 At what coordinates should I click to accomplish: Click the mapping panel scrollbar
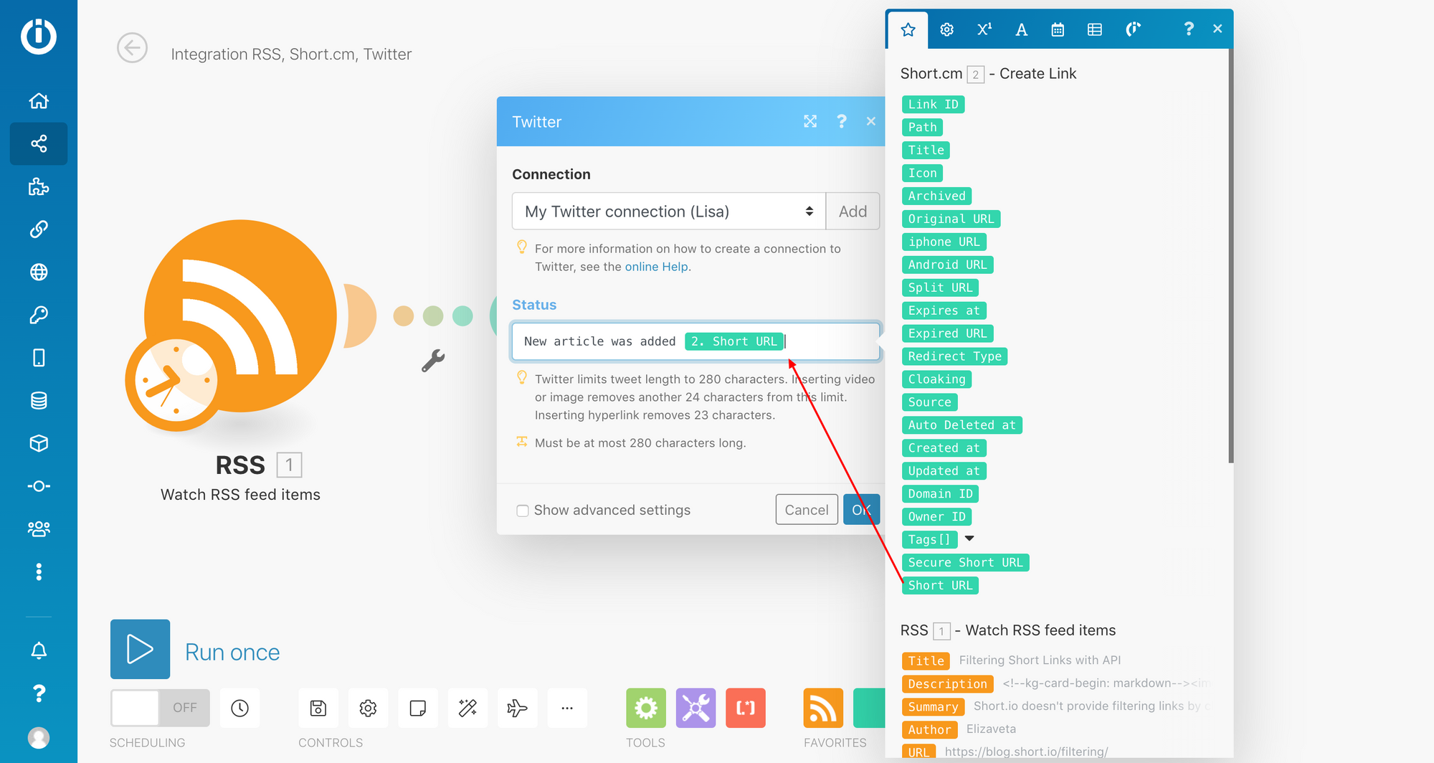[x=1230, y=256]
